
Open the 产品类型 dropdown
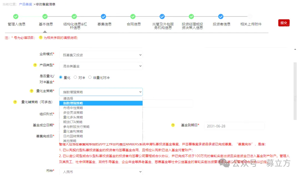tap(101, 66)
